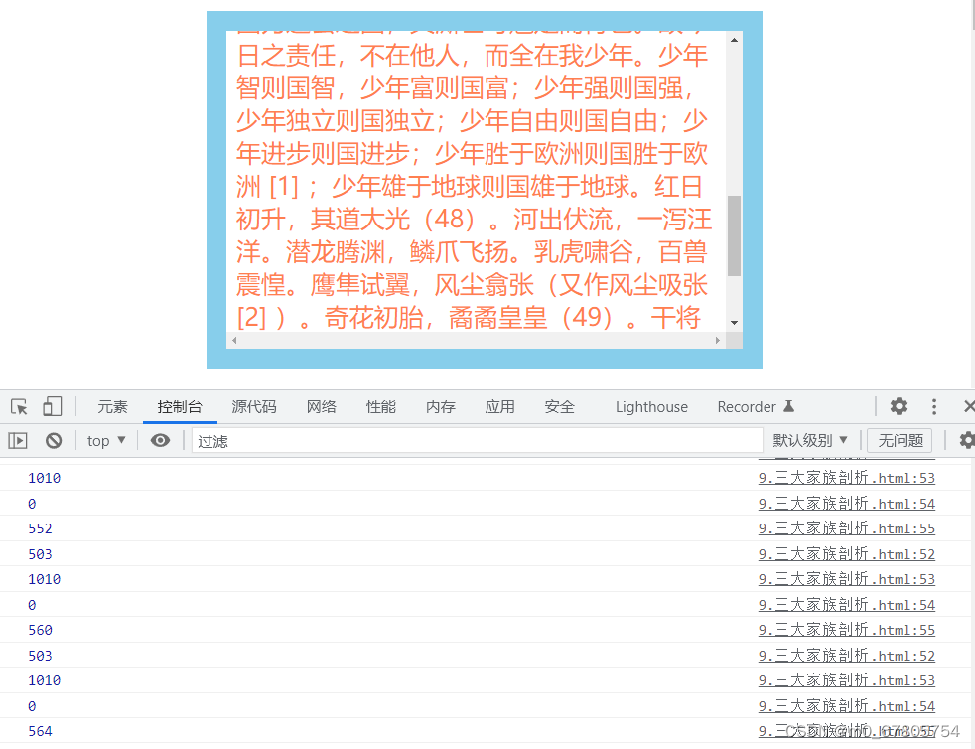Open the 无问题 issues dropdown

point(899,439)
